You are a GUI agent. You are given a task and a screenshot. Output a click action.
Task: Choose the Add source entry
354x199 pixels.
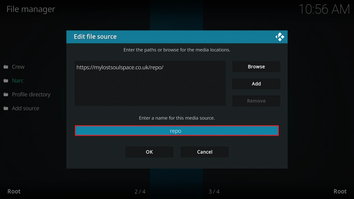(x=25, y=108)
